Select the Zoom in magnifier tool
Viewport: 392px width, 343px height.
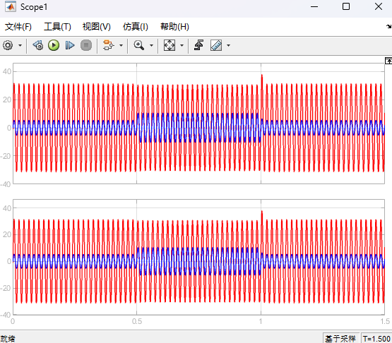click(x=138, y=45)
